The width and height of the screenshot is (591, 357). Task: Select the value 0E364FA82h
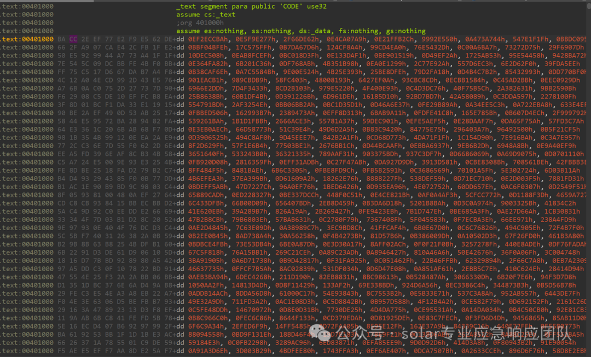[208, 64]
